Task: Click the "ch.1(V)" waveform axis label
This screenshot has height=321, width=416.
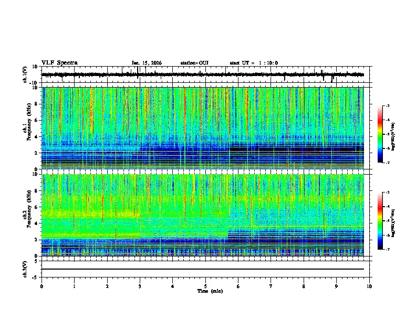Action: (25, 74)
